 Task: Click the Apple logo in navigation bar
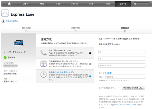pos(9,4)
